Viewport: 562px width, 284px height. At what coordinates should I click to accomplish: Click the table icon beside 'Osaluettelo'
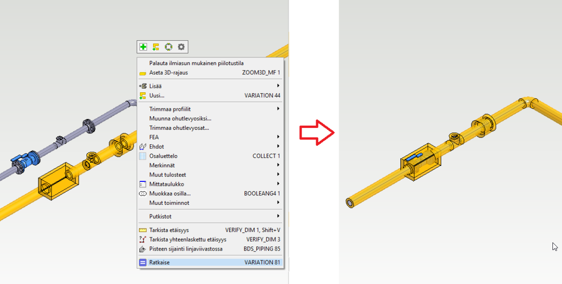point(143,156)
